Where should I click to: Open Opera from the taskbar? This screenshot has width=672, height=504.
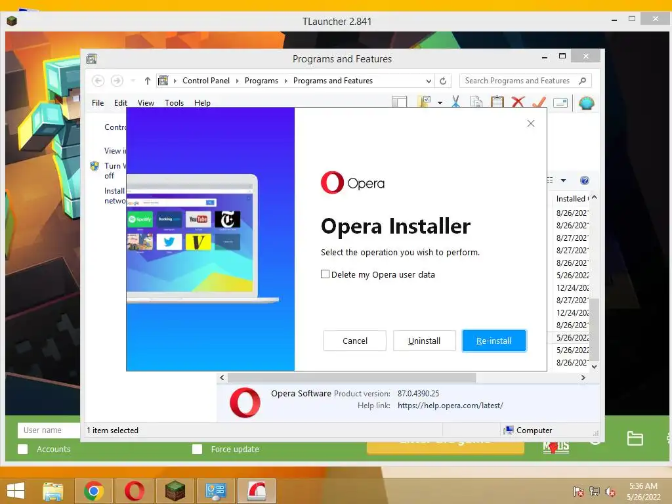pyautogui.click(x=135, y=491)
